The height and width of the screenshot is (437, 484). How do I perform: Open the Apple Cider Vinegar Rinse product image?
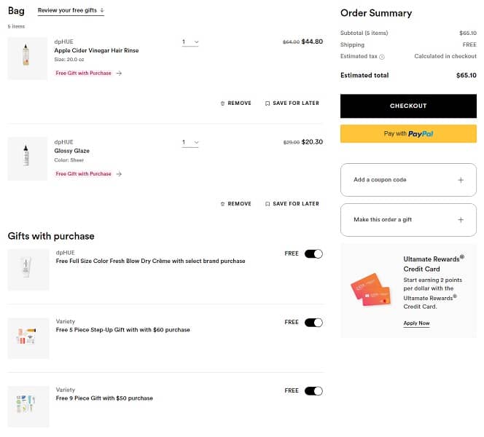click(x=28, y=58)
